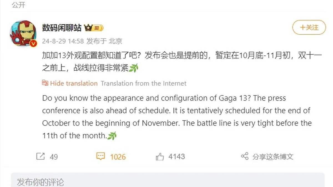This screenshot has width=333, height=187.
Task: Click the orange verified badge on the avatar
Action: pos(33,43)
